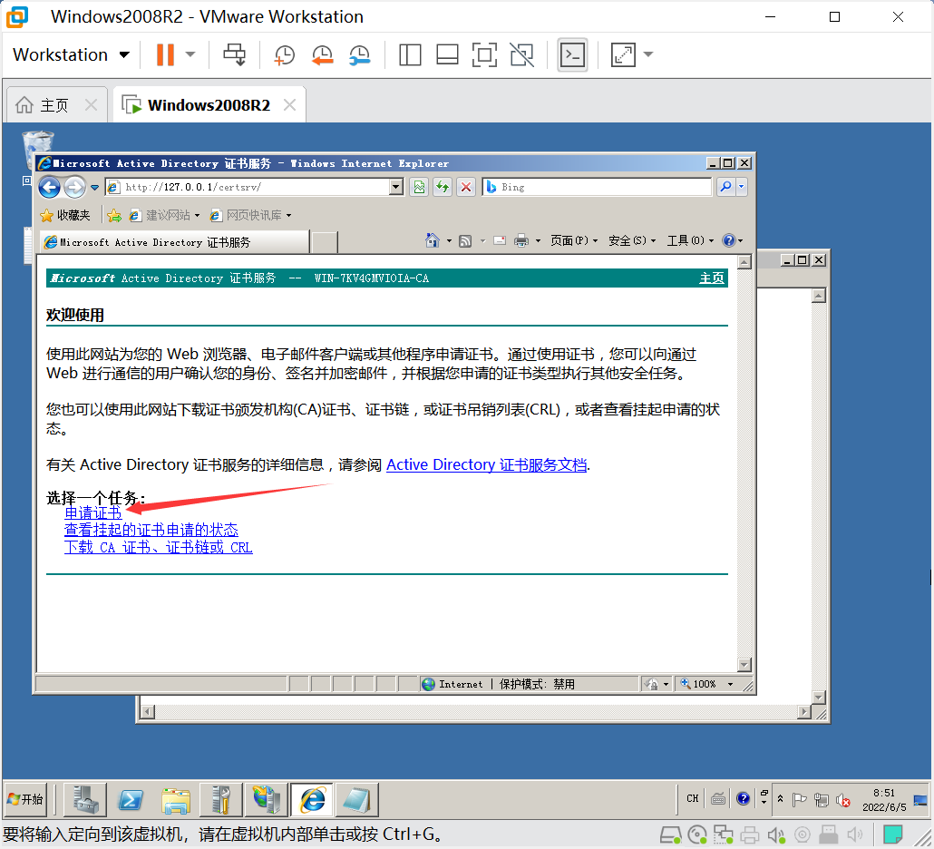Open the 页面(P) menu

click(574, 240)
